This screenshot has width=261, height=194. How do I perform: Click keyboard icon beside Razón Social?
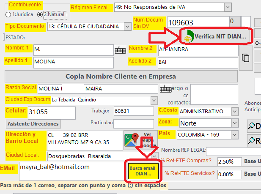[165, 89]
